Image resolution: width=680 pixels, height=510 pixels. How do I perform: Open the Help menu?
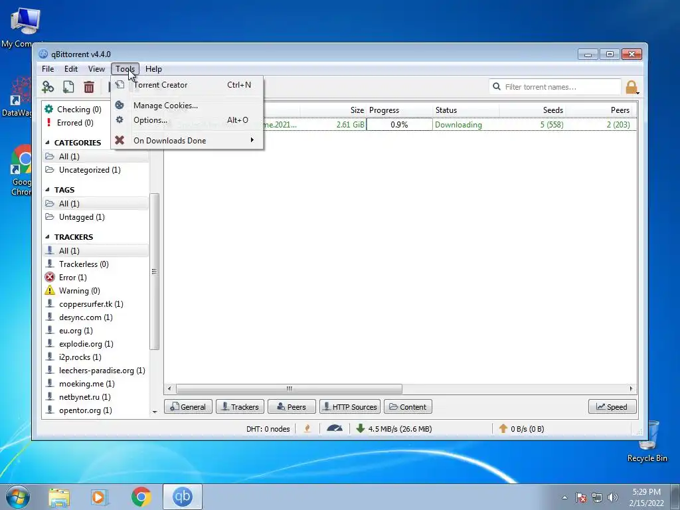pyautogui.click(x=153, y=69)
